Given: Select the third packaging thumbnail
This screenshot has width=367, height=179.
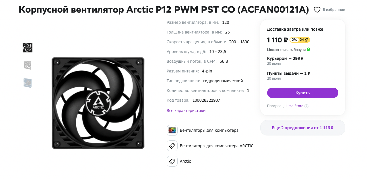Looking at the screenshot, I should click(28, 83).
